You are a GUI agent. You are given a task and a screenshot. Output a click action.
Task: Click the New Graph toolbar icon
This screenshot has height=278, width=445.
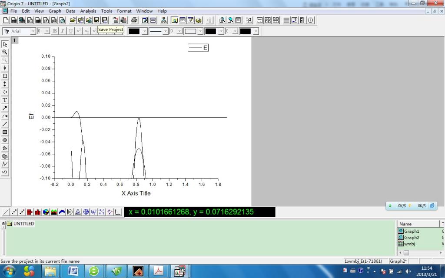click(x=30, y=20)
